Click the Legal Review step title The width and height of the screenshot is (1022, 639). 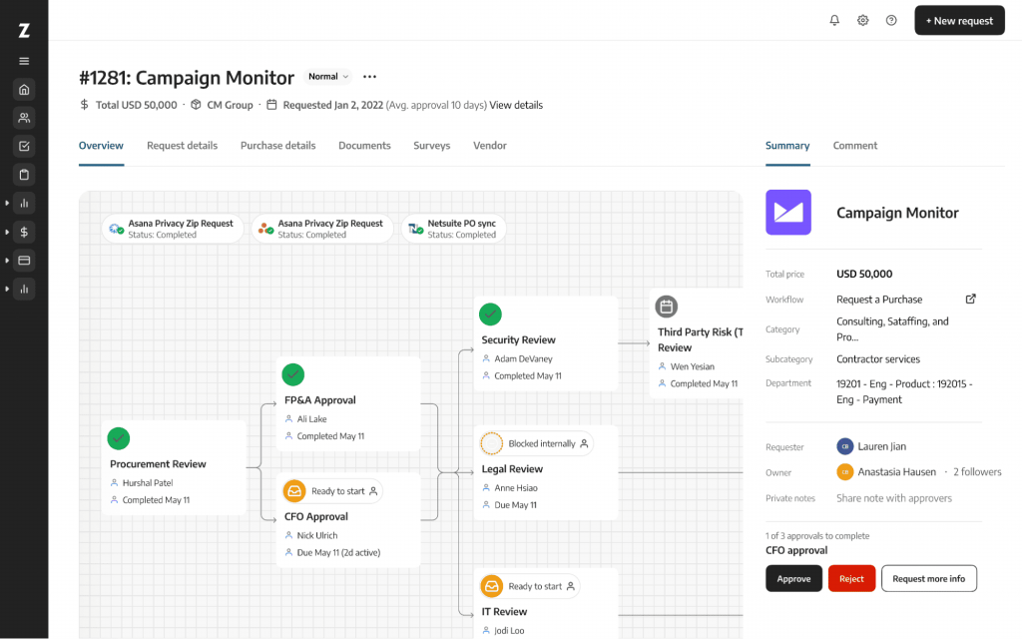coord(512,469)
